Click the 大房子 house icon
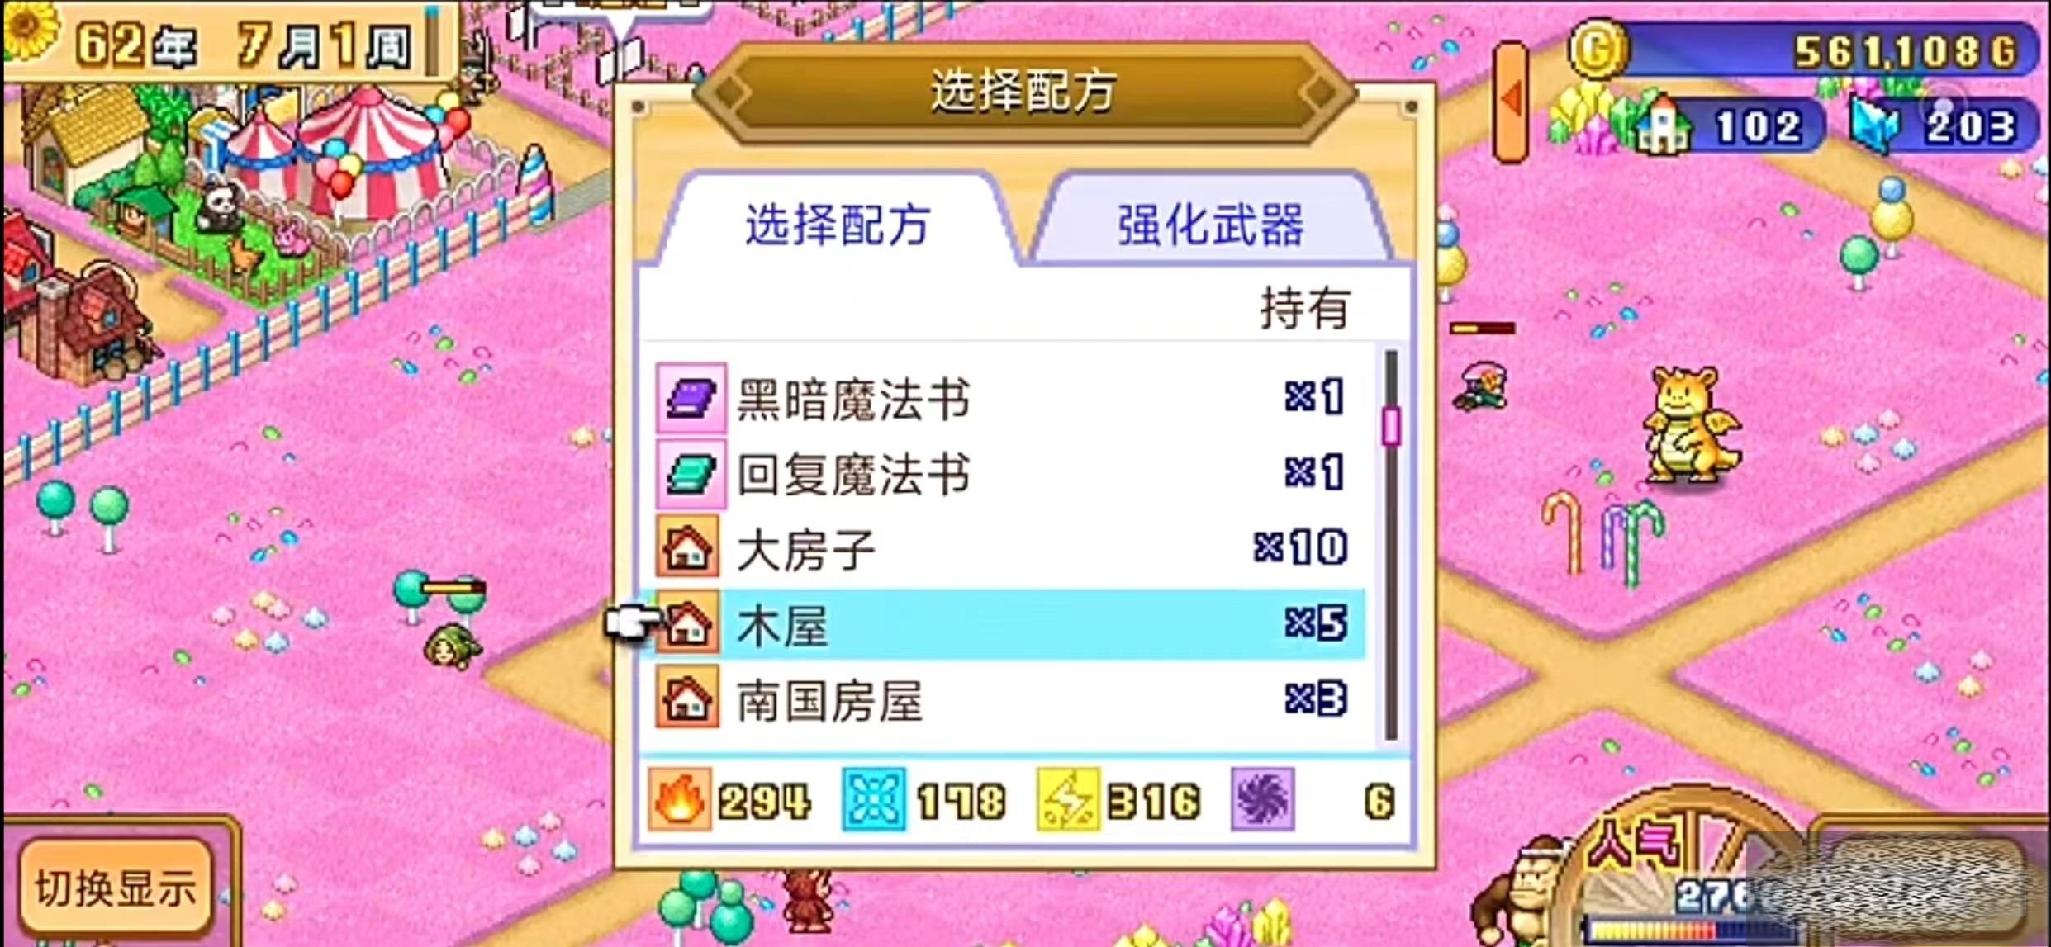 point(687,547)
